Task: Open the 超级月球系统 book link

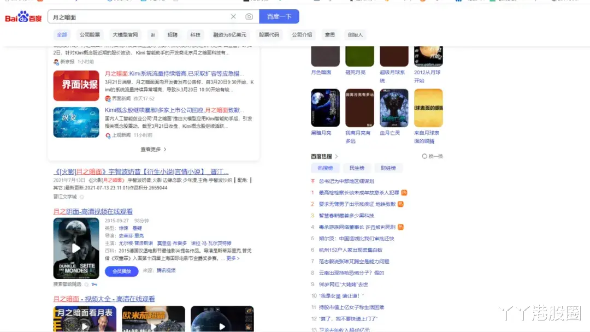Action: (392, 76)
